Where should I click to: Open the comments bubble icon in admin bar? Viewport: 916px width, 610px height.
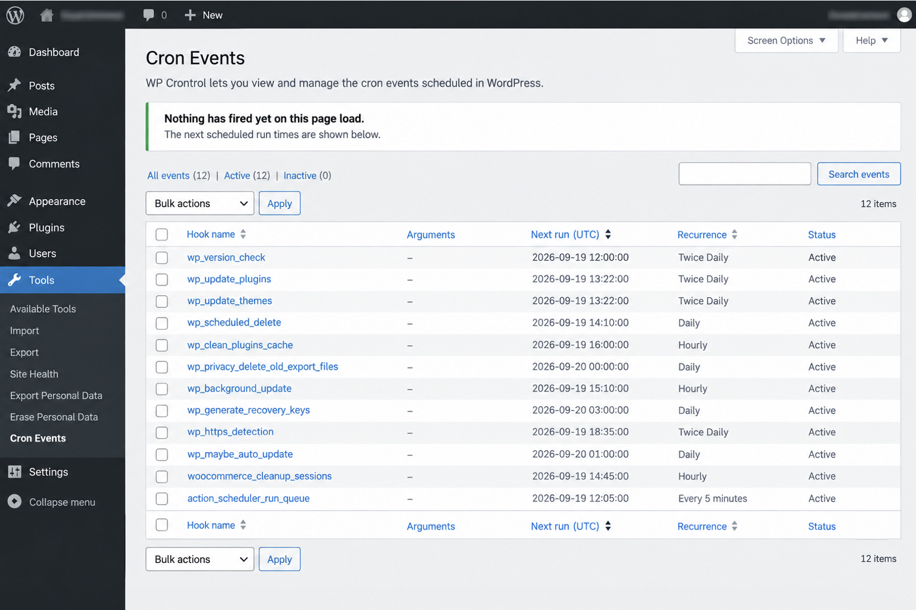(x=149, y=15)
